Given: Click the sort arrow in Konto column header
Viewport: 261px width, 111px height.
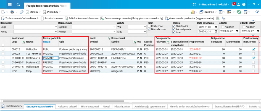Looking at the screenshot, I should pyautogui.click(x=108, y=38).
